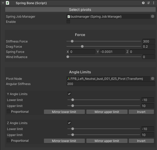The width and height of the screenshot is (157, 150).
Task: Open the Spring Bone three-dot menu
Action: pyautogui.click(x=154, y=3)
